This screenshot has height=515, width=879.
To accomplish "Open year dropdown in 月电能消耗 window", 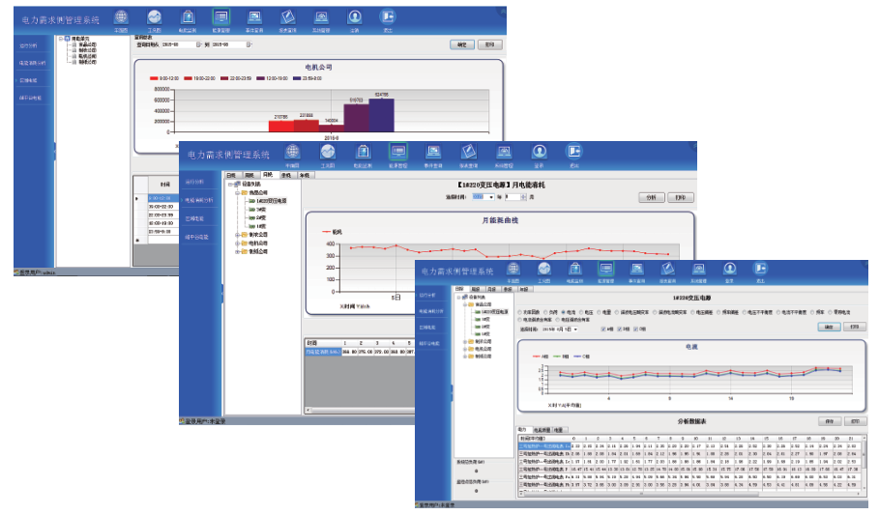I will click(490, 197).
